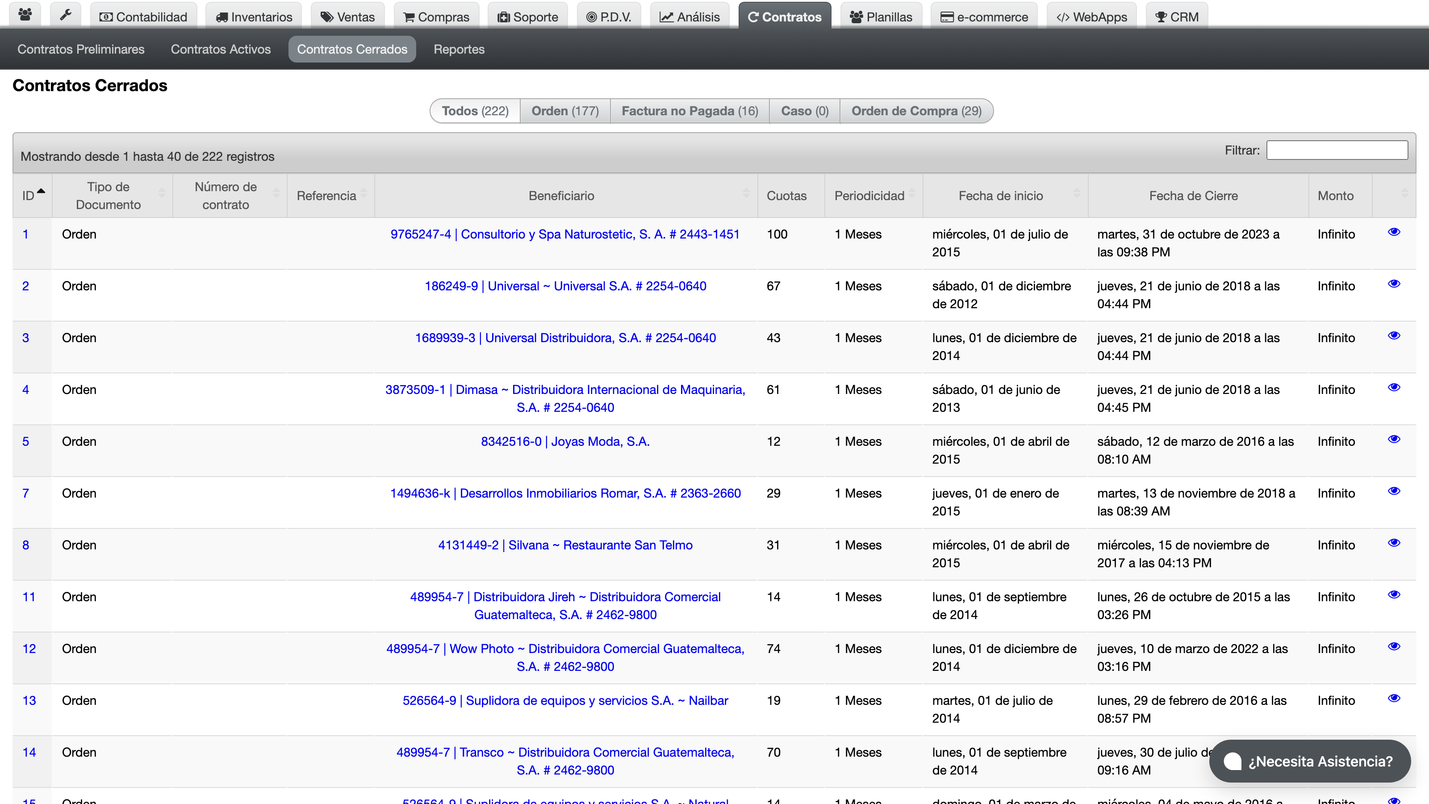The width and height of the screenshot is (1429, 804).
Task: View contract 5 with its eye icon
Action: point(1393,439)
